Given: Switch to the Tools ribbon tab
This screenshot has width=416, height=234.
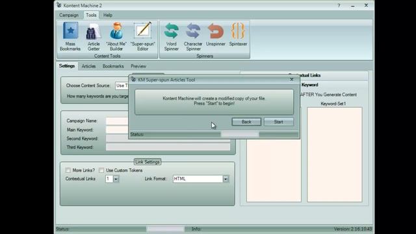Looking at the screenshot, I should [91, 15].
